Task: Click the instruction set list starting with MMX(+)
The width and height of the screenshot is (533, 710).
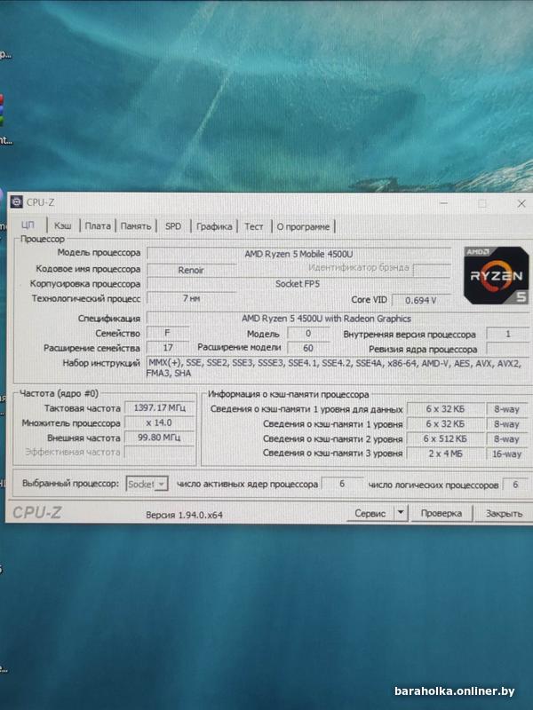Action: tap(337, 368)
